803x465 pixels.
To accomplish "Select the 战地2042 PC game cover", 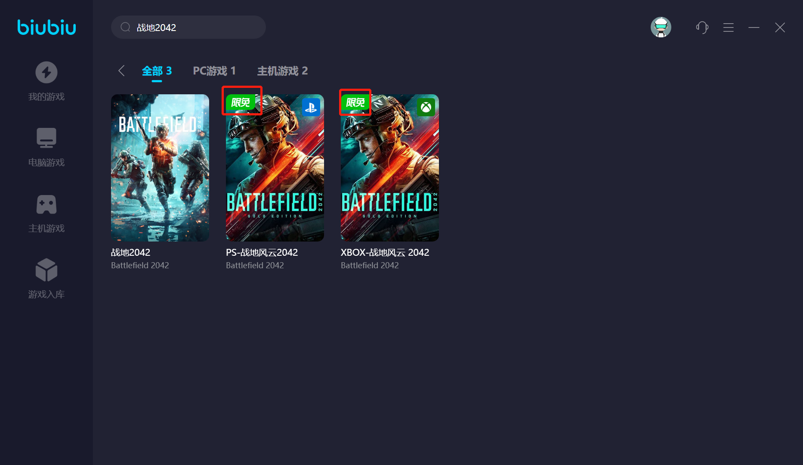I will tap(160, 168).
